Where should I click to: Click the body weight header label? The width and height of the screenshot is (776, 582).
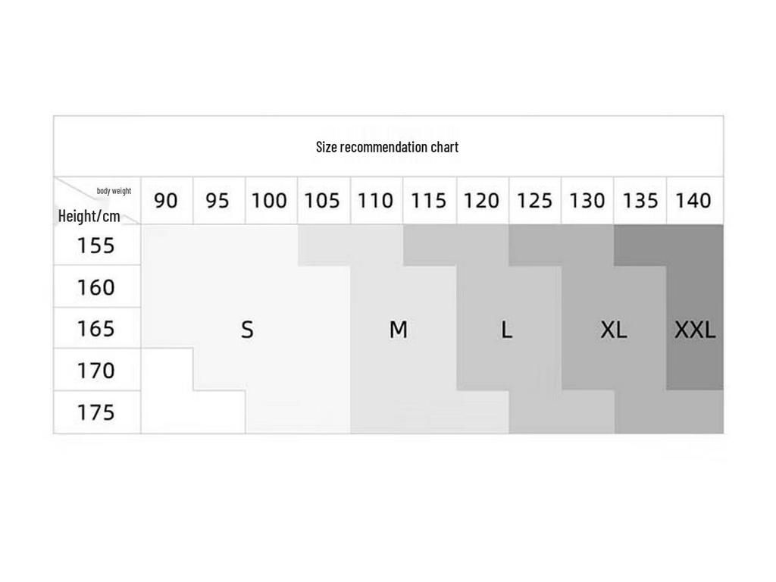click(x=114, y=191)
